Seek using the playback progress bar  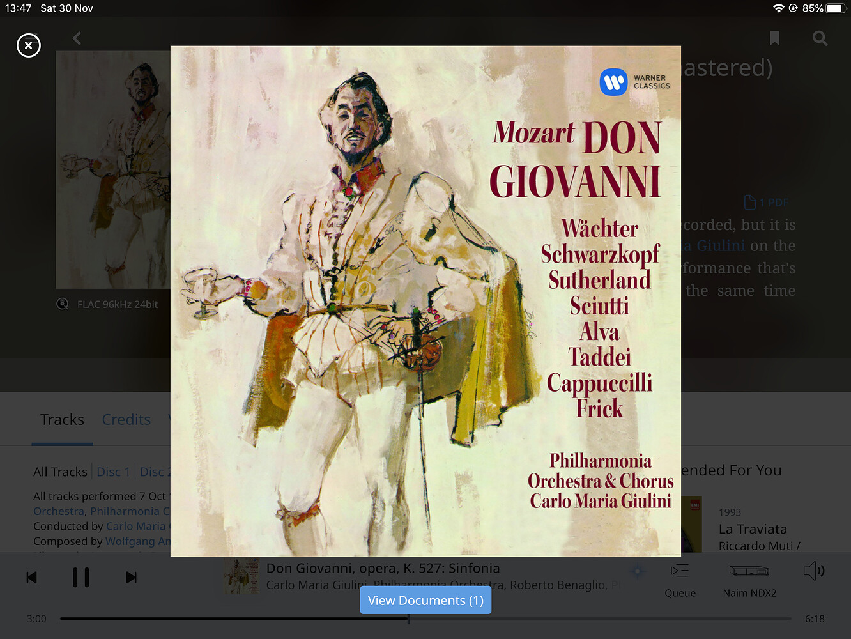click(x=425, y=619)
